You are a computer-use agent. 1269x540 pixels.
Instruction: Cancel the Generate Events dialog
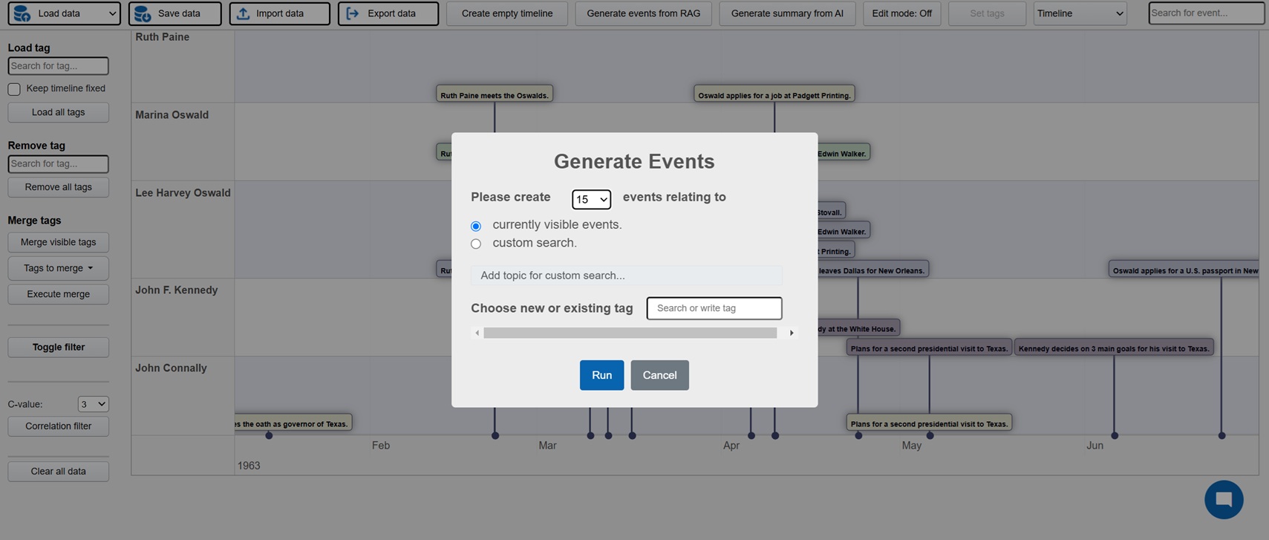click(x=659, y=375)
